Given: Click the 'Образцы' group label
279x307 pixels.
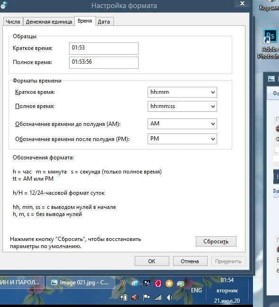Looking at the screenshot, I should (25, 36).
